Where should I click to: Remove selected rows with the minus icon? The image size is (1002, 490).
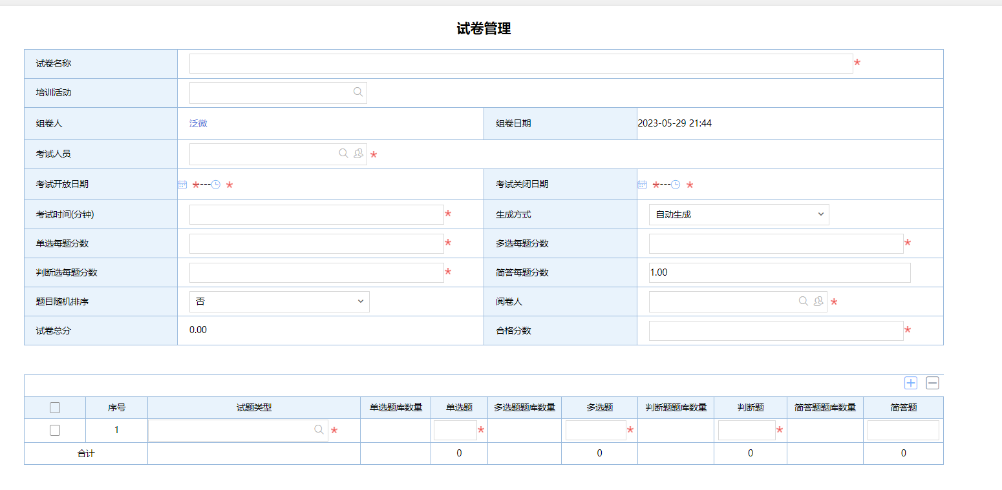click(932, 383)
